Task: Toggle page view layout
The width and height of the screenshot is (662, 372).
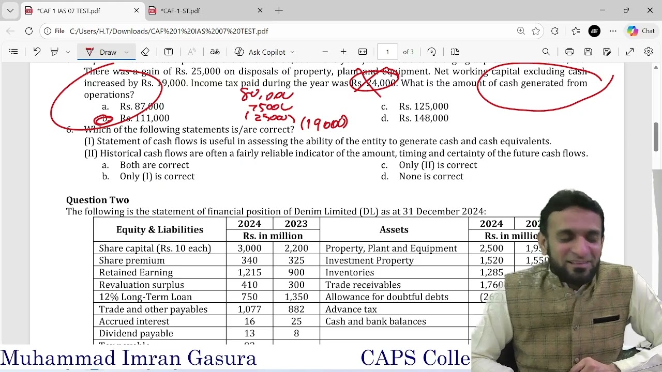Action: click(455, 52)
